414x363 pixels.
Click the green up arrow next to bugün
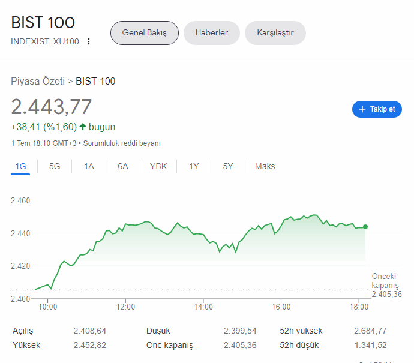point(83,127)
